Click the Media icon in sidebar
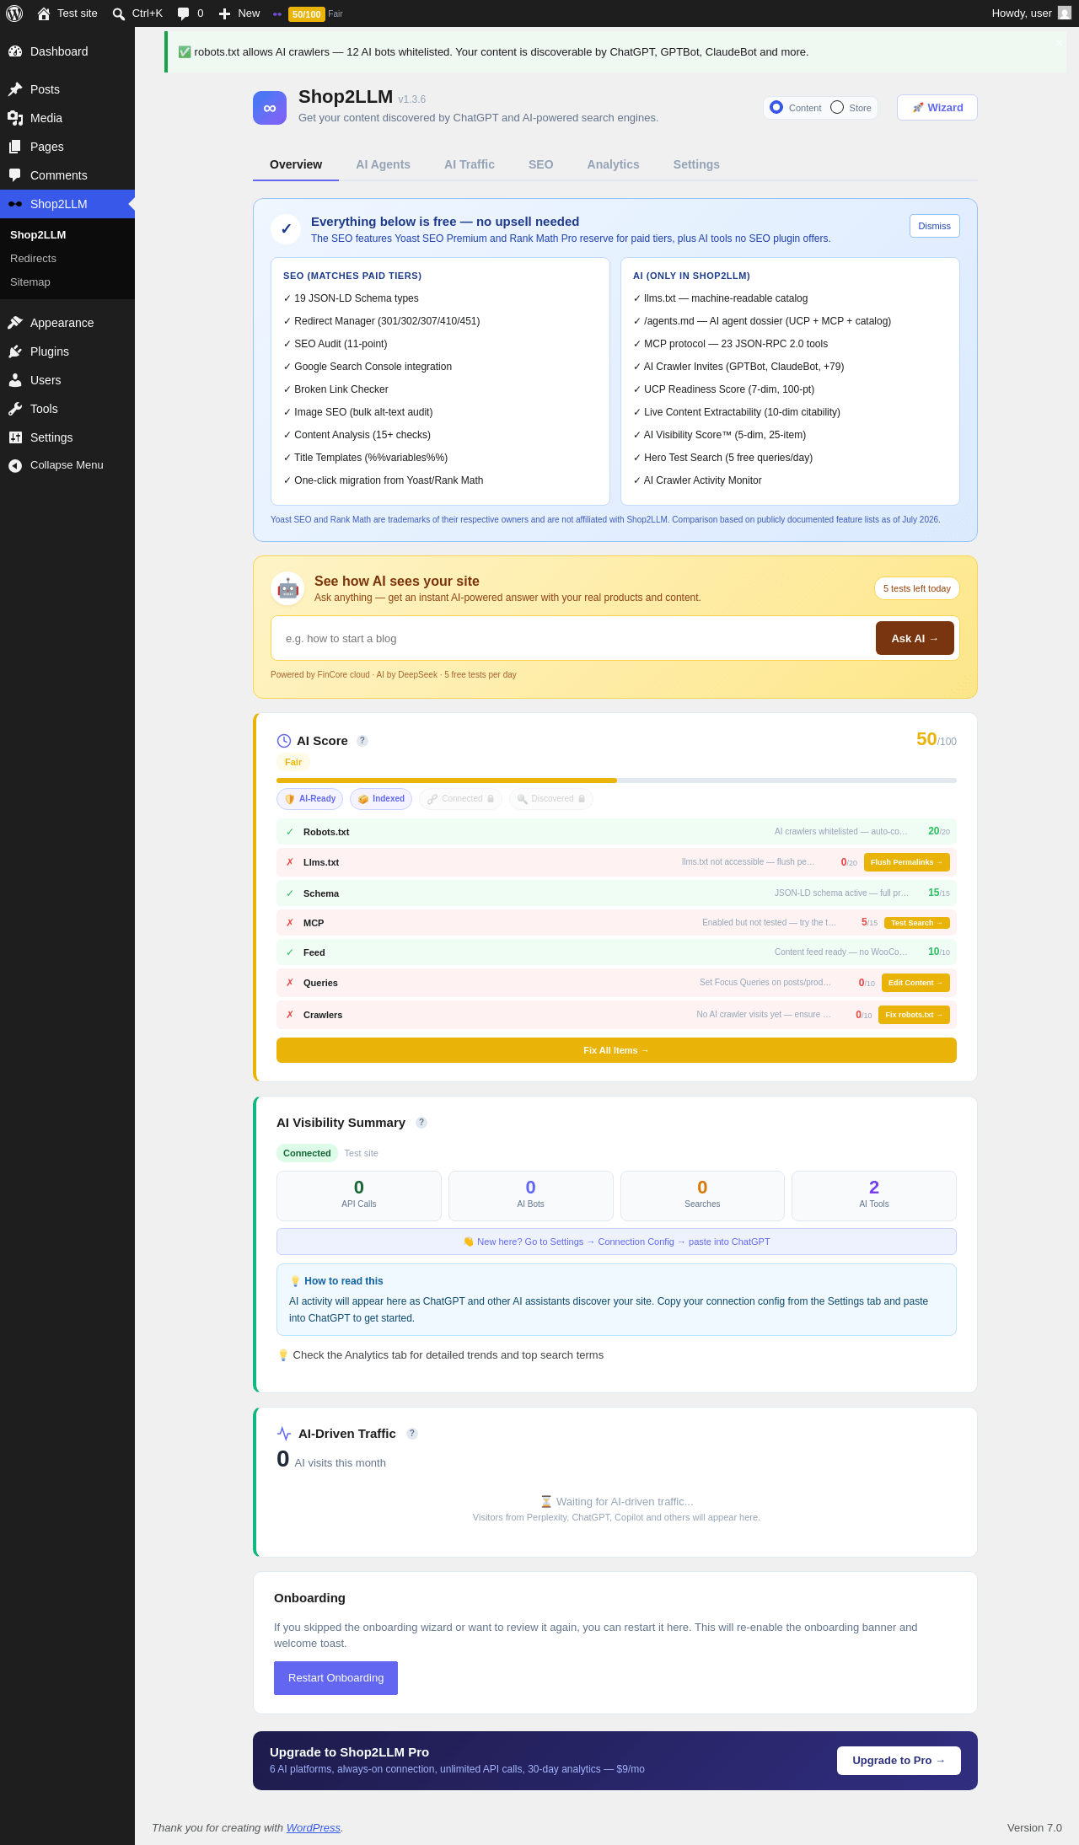Viewport: 1079px width, 1845px height. pyautogui.click(x=15, y=118)
